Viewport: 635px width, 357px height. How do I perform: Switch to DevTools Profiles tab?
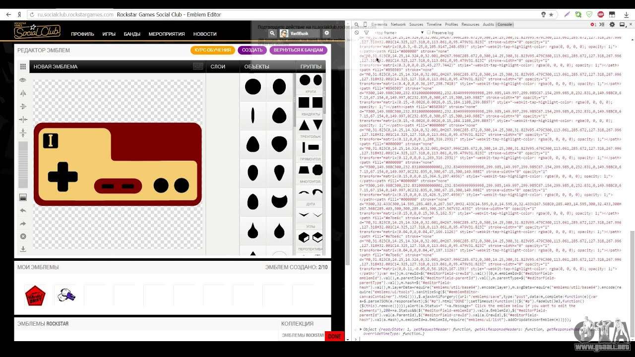(451, 24)
